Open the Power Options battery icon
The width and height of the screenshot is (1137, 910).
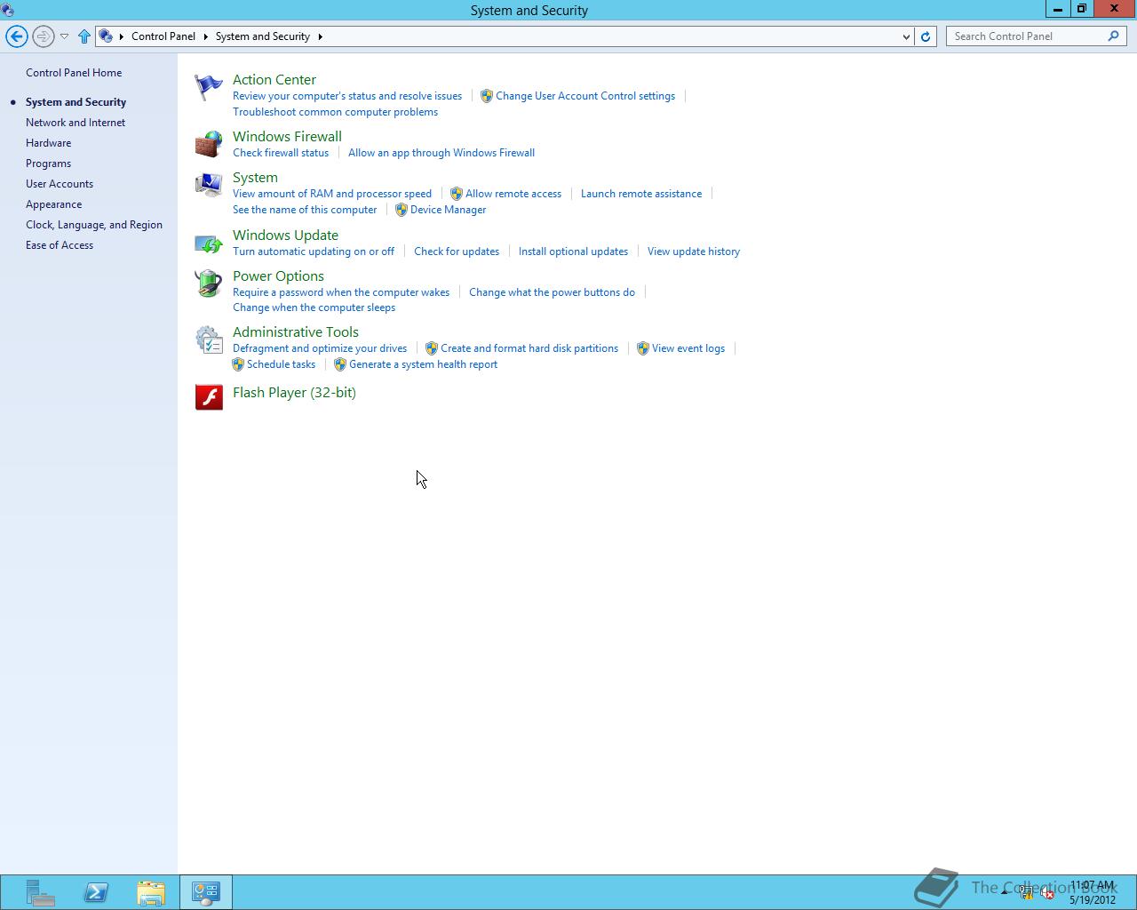(209, 283)
